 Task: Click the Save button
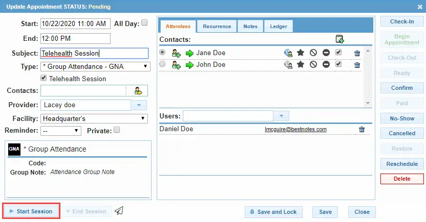(x=325, y=212)
